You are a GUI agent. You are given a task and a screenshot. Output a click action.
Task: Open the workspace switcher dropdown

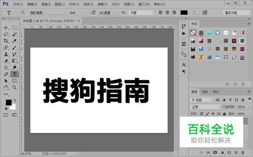click(236, 13)
